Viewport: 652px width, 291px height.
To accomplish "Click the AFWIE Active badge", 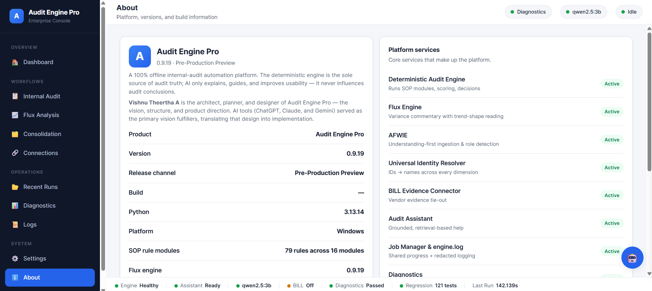I will point(612,140).
